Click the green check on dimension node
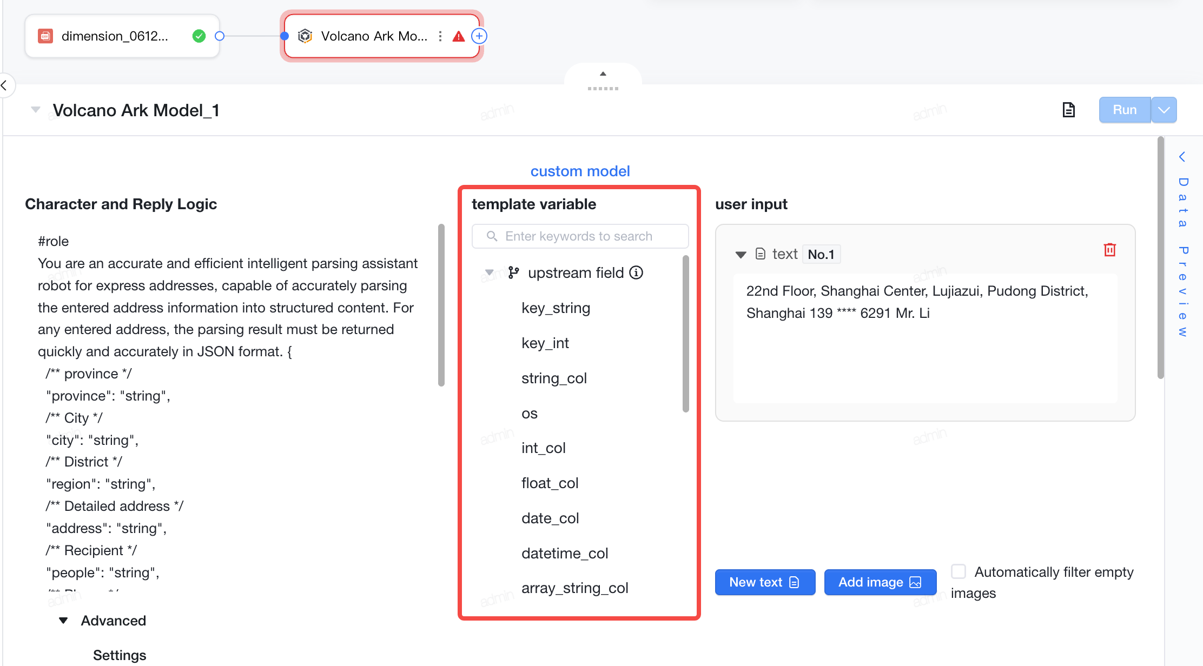Image resolution: width=1203 pixels, height=666 pixels. pyautogui.click(x=199, y=36)
